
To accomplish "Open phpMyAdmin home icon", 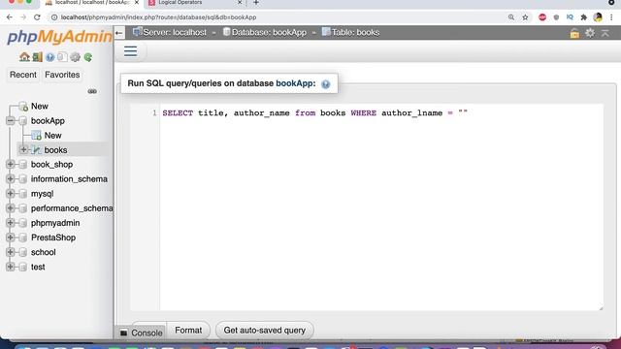I will [x=24, y=57].
